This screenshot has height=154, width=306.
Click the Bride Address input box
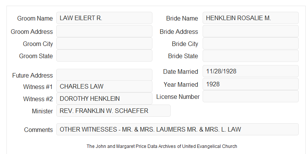click(251, 31)
